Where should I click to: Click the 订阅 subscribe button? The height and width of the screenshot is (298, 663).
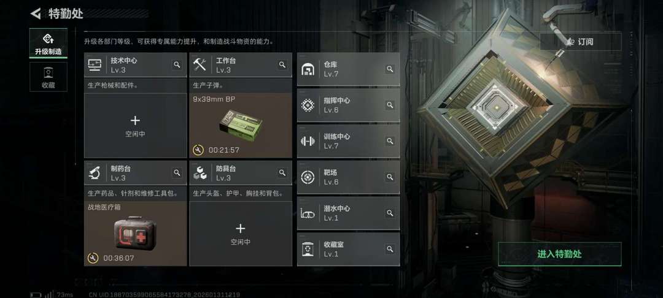(581, 42)
